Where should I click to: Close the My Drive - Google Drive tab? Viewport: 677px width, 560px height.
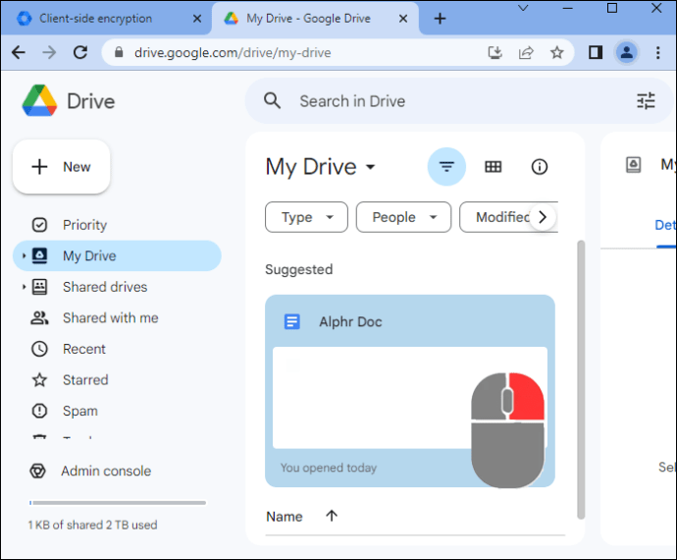[403, 19]
